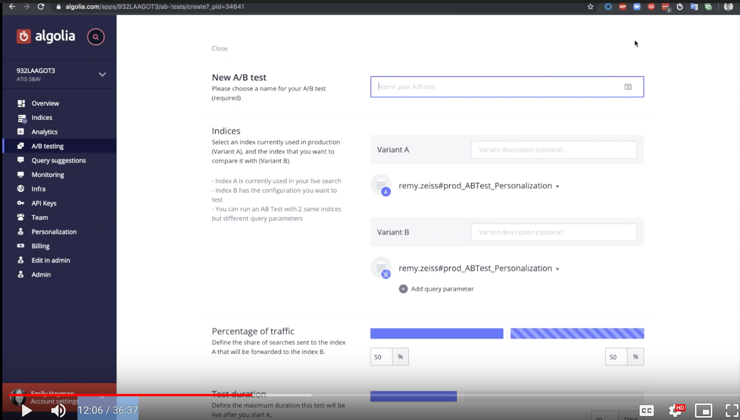This screenshot has width=740, height=420.
Task: Reload the browser page
Action: click(x=41, y=7)
